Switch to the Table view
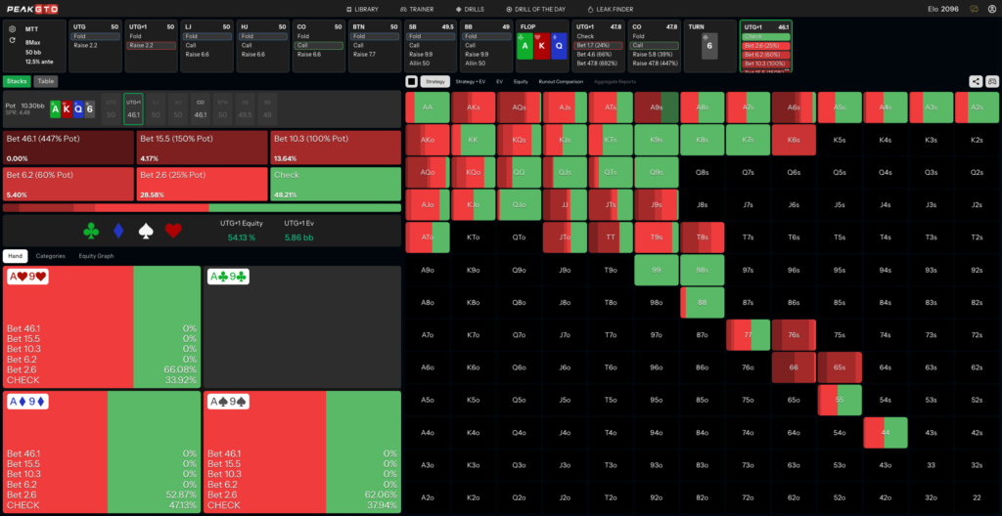This screenshot has width=1002, height=516. (x=45, y=81)
